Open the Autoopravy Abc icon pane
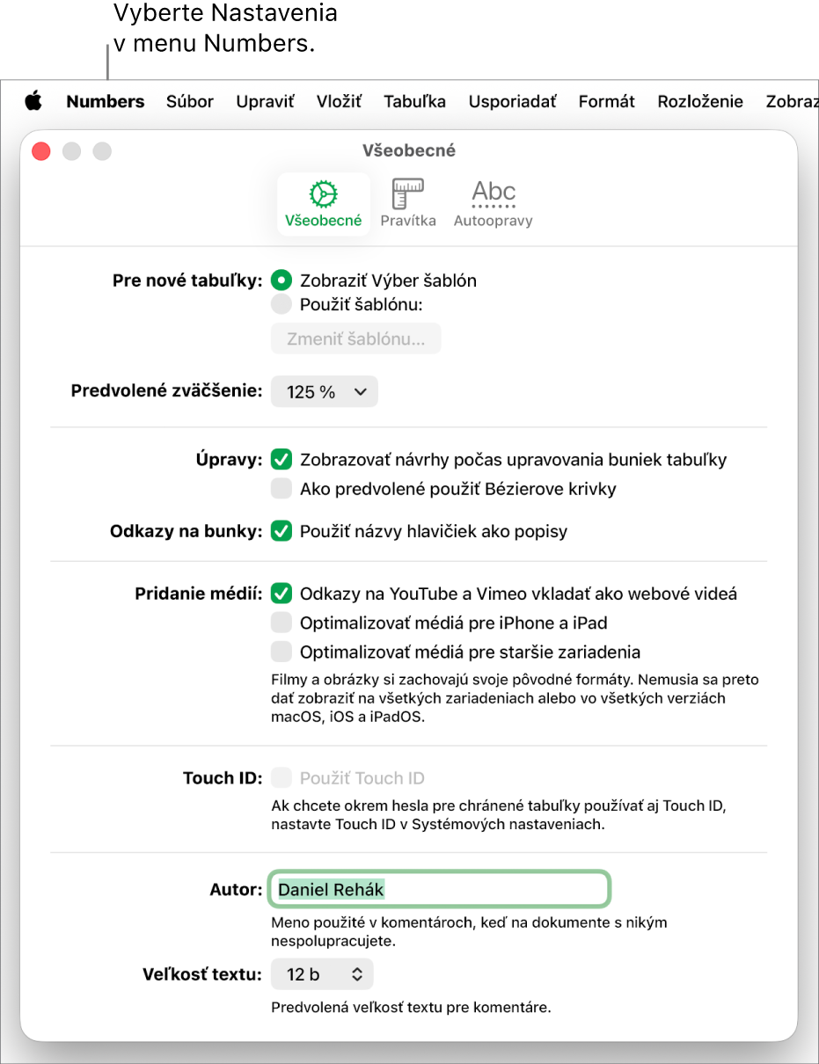The height and width of the screenshot is (1064, 819). pos(493,204)
